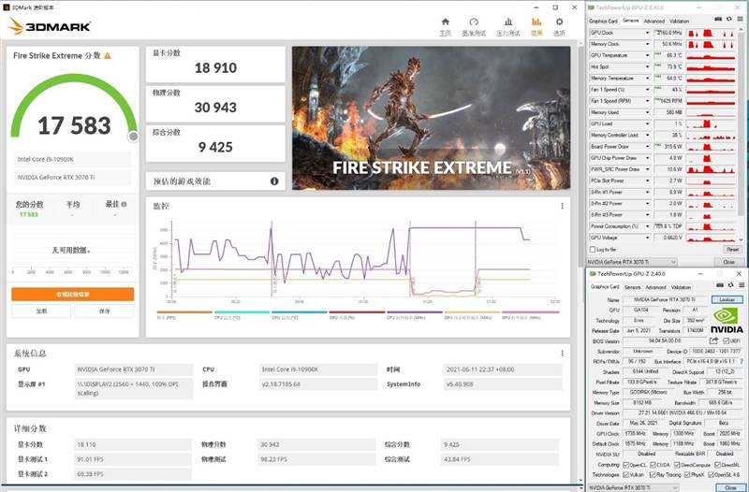Toggle the Log to file checkbox
Screen dimensions: 749x492
[593, 249]
